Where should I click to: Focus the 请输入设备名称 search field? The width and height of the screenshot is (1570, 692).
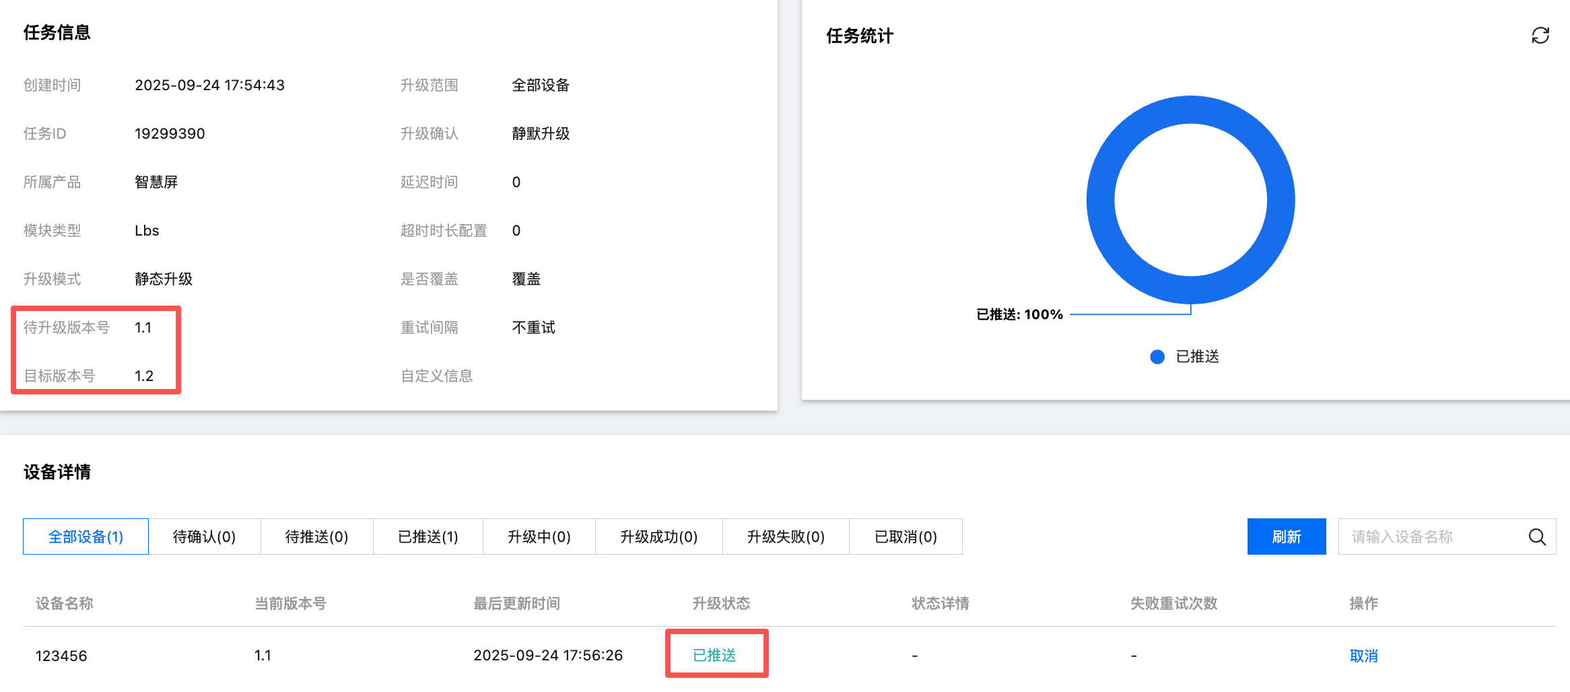(1447, 537)
